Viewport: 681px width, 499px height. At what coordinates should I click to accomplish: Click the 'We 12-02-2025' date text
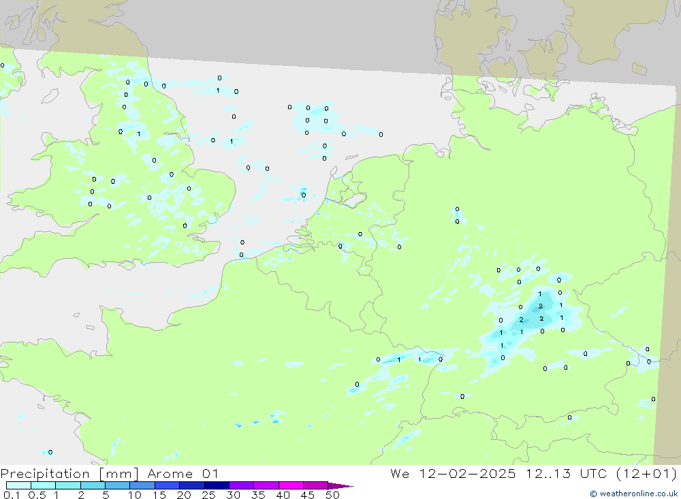(x=453, y=474)
